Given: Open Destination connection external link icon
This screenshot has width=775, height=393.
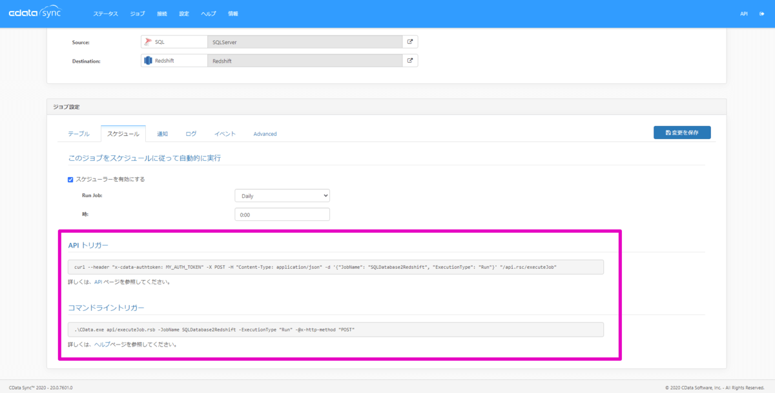Looking at the screenshot, I should tap(410, 61).
